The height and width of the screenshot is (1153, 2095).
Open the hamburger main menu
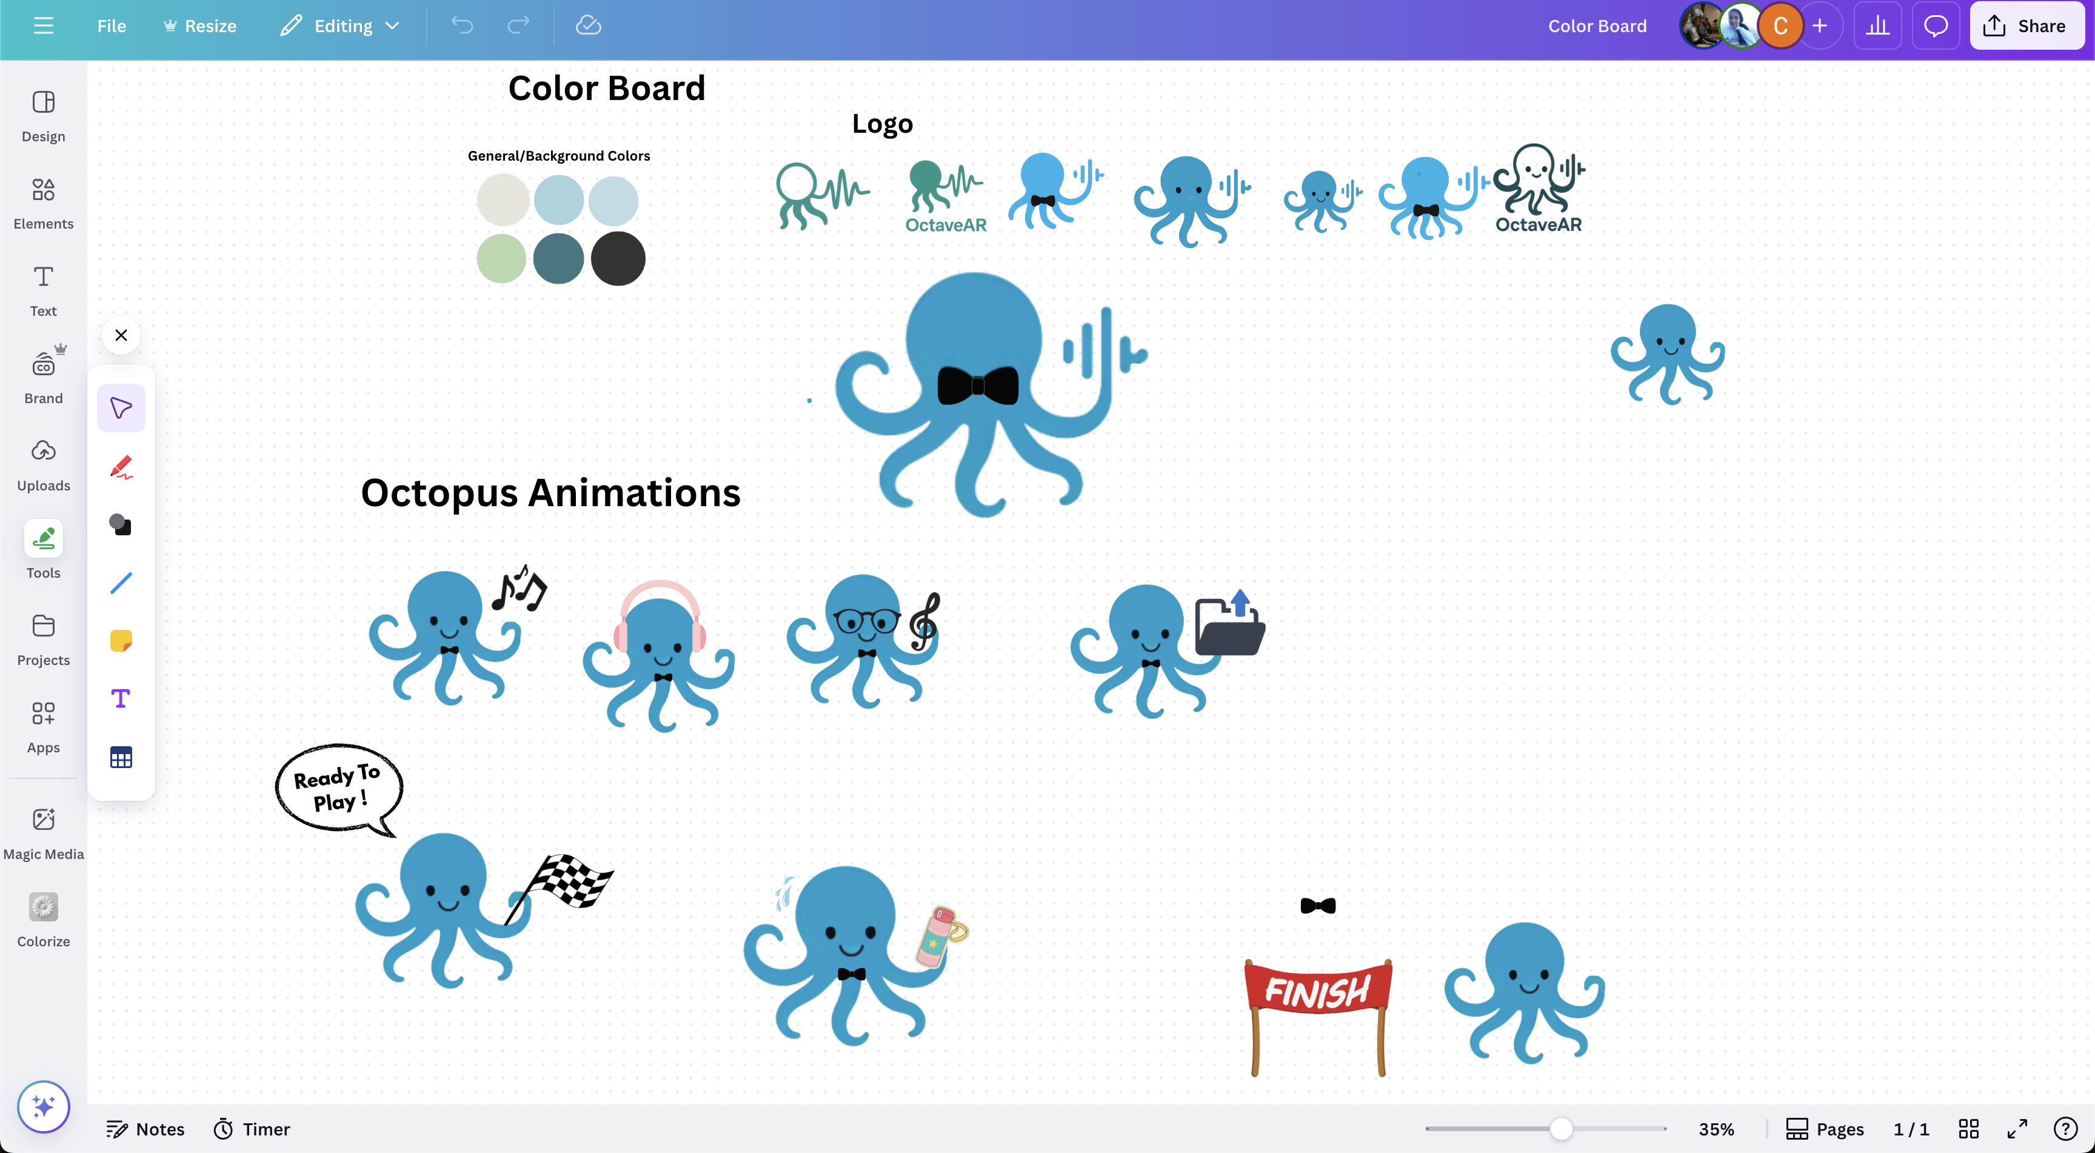(x=43, y=26)
